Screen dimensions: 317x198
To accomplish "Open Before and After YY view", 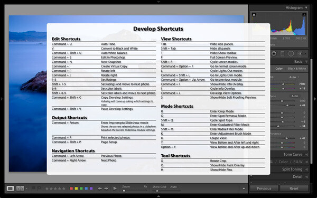I will click(x=20, y=188).
